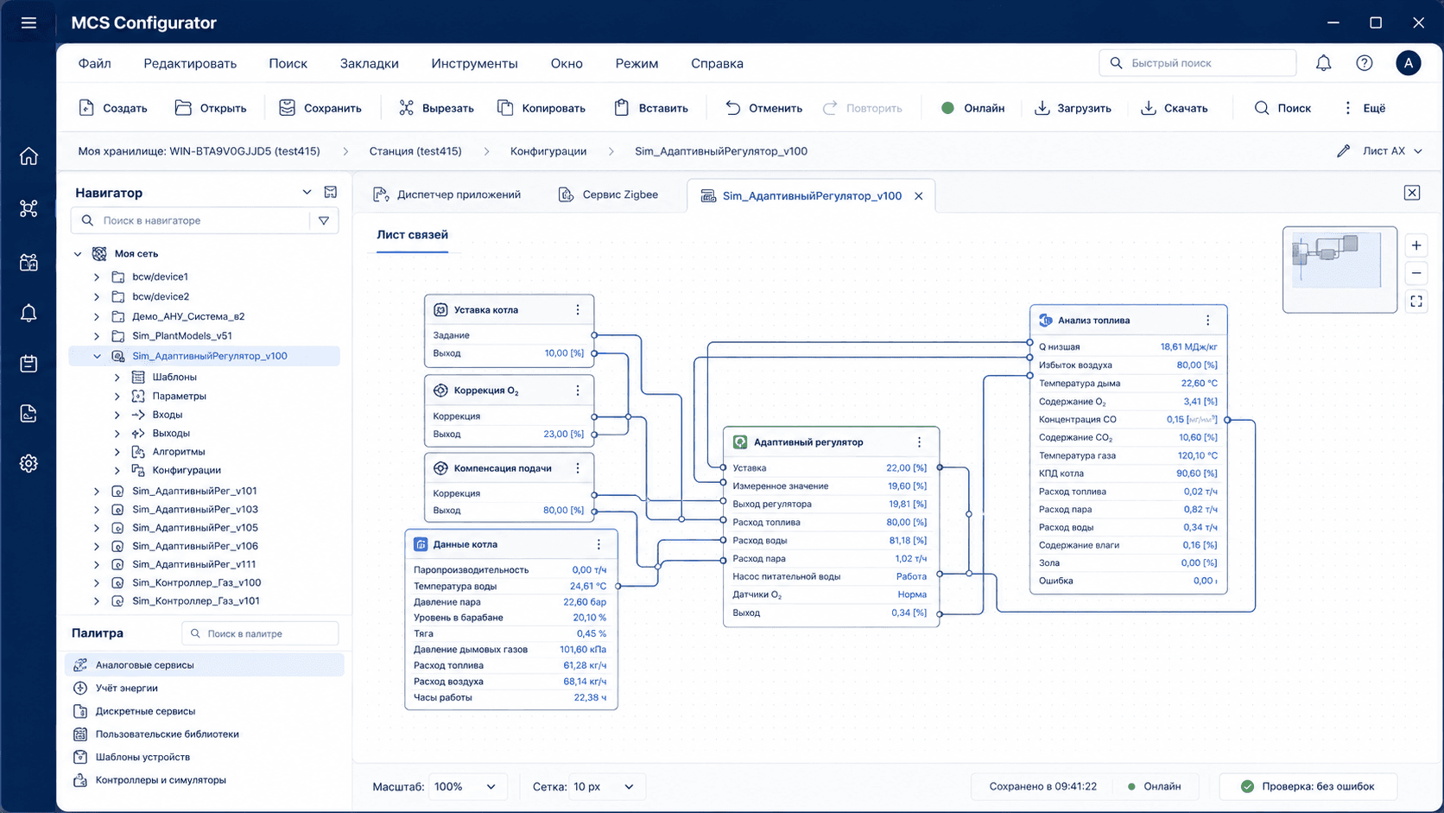The image size is (1444, 813).
Task: Select the Лист связей subtab
Action: tap(412, 234)
